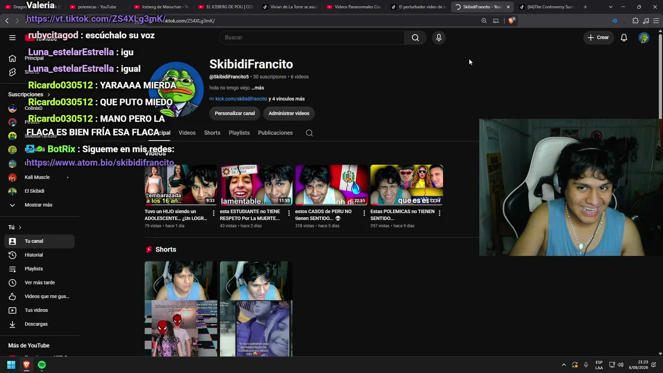Click the Buscar search field

click(312, 37)
